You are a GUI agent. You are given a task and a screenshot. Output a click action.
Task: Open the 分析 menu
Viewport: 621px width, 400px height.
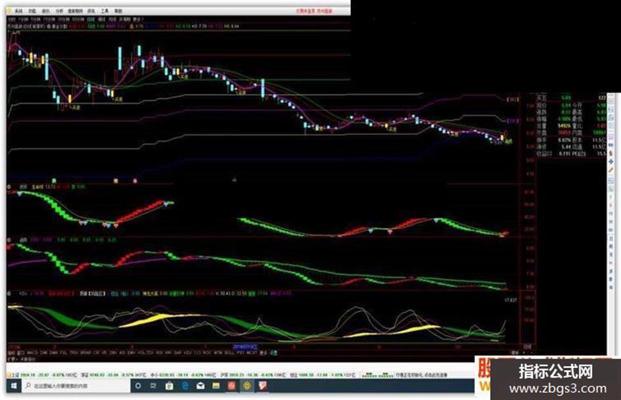tap(59, 11)
